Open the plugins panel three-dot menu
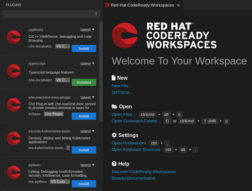 click(96, 14)
